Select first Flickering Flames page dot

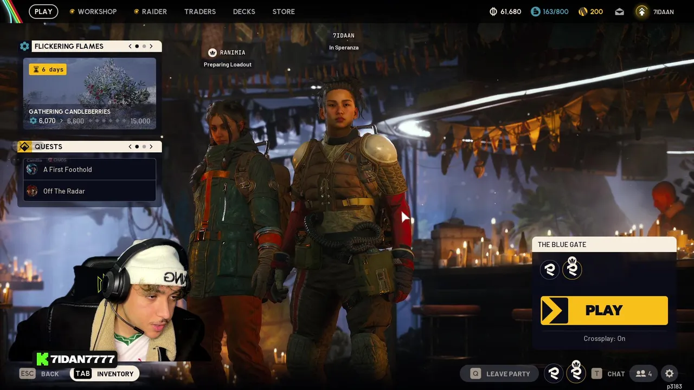[x=137, y=46]
